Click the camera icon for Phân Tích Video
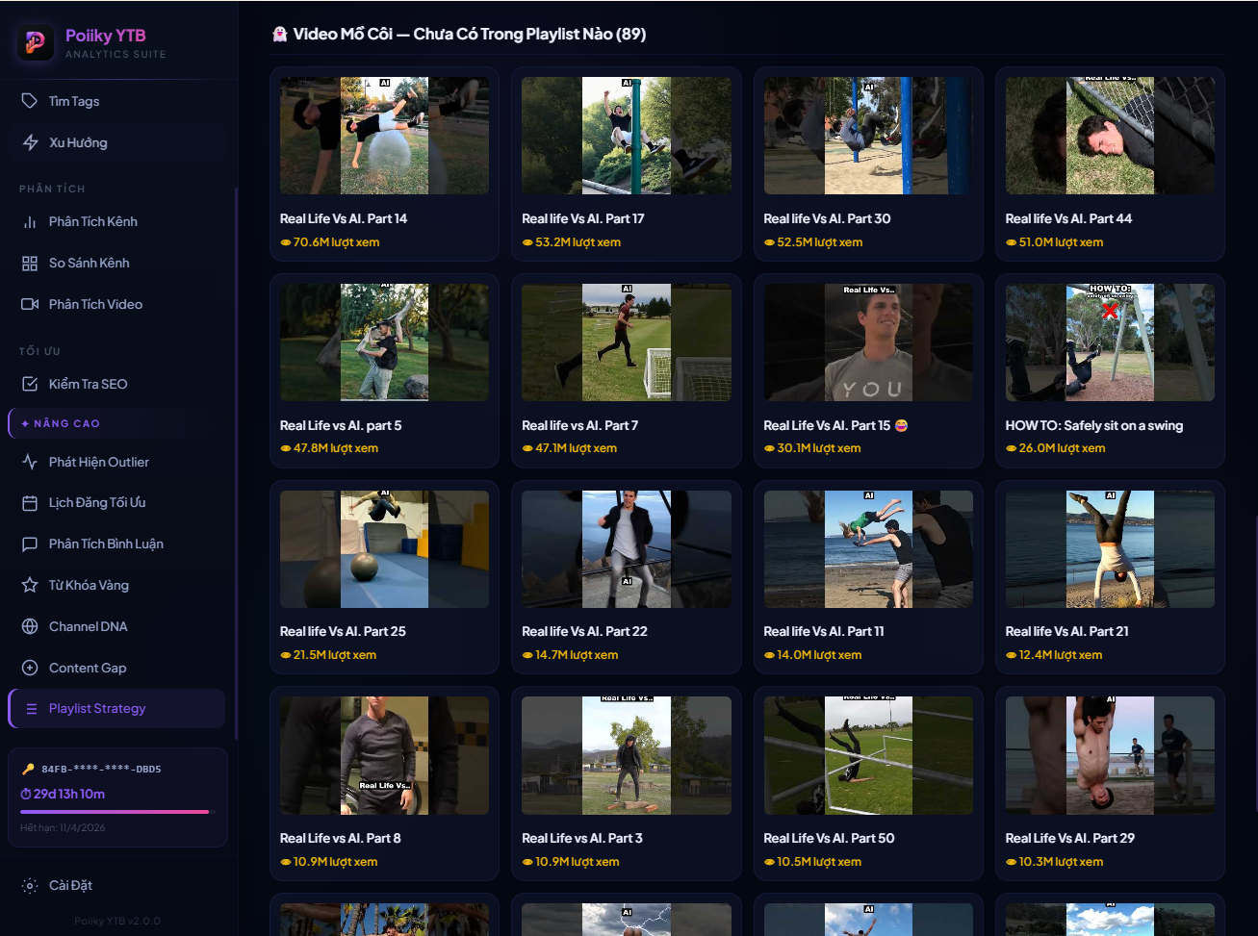The image size is (1258, 936). tap(30, 304)
